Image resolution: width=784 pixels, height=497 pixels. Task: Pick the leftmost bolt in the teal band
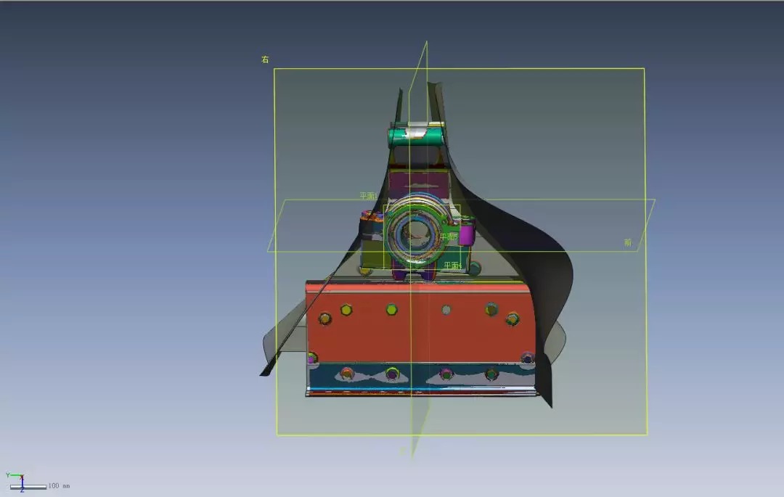[347, 373]
